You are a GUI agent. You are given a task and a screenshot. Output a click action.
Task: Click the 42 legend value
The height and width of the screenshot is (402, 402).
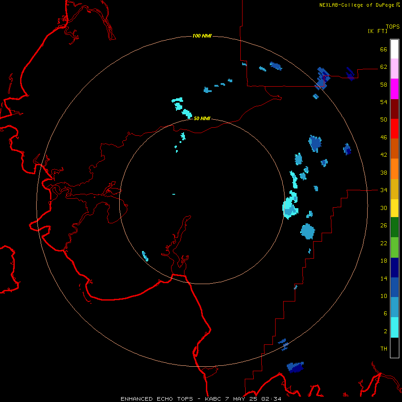point(384,155)
